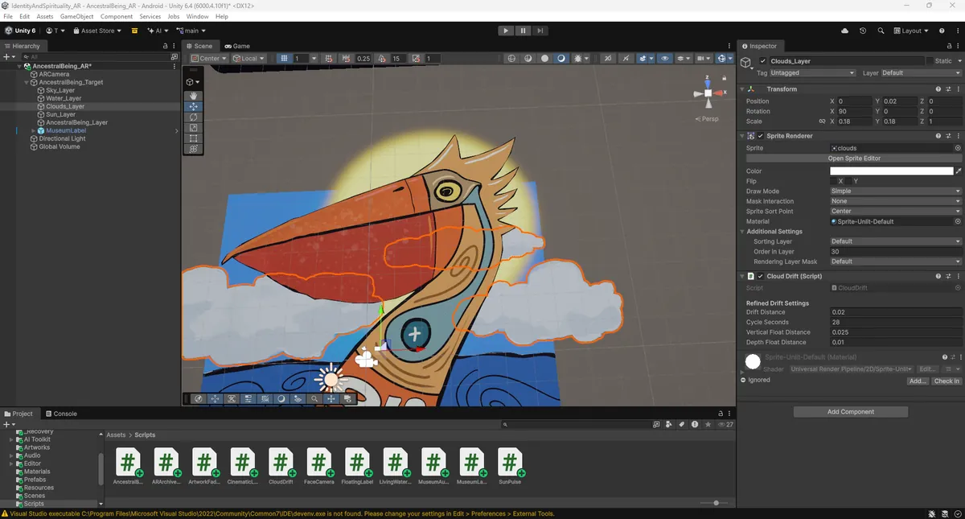The height and width of the screenshot is (519, 965).
Task: Click the FaceCamera script asset
Action: pos(318,467)
